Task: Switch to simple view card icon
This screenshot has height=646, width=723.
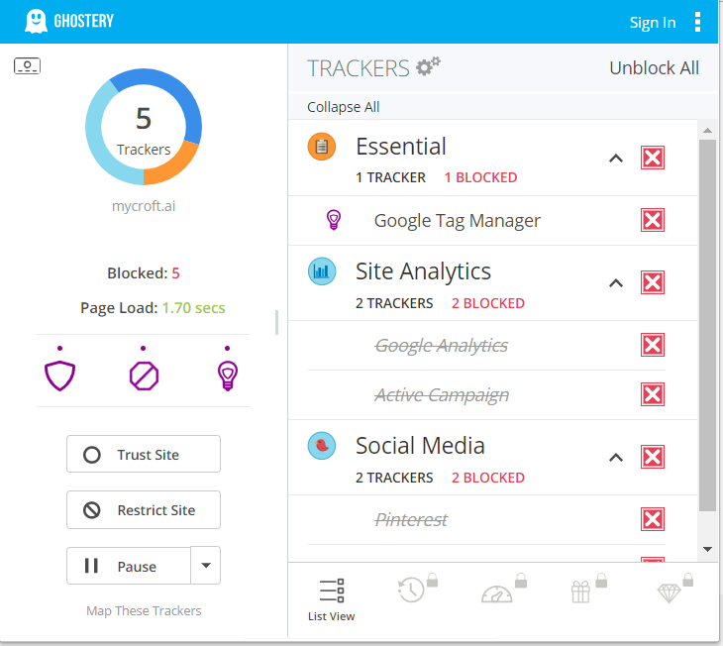Action: pyautogui.click(x=27, y=66)
